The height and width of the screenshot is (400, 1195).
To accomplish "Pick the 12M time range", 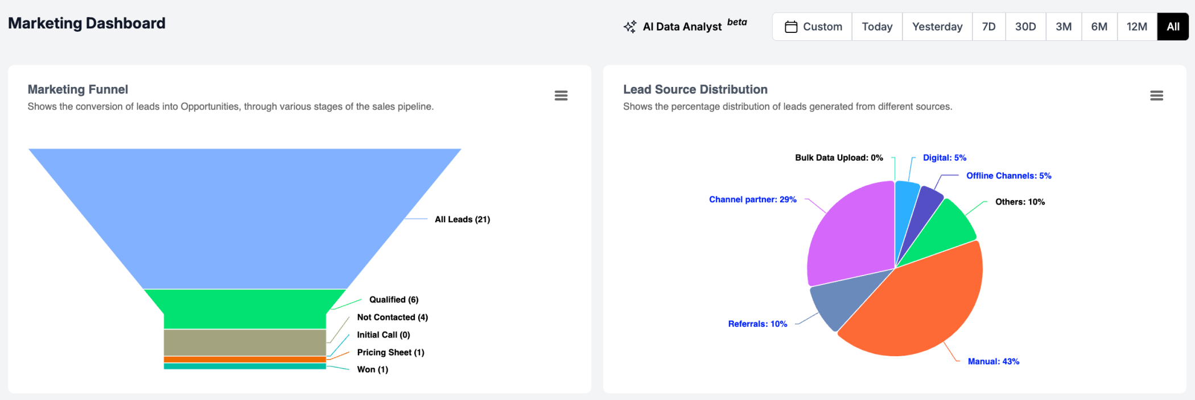I will [1137, 27].
